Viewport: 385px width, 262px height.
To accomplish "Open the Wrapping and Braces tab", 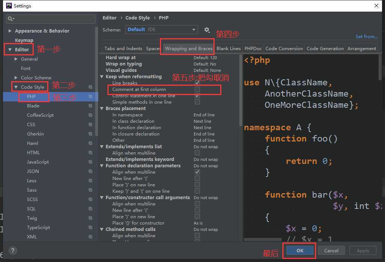I will tap(189, 49).
